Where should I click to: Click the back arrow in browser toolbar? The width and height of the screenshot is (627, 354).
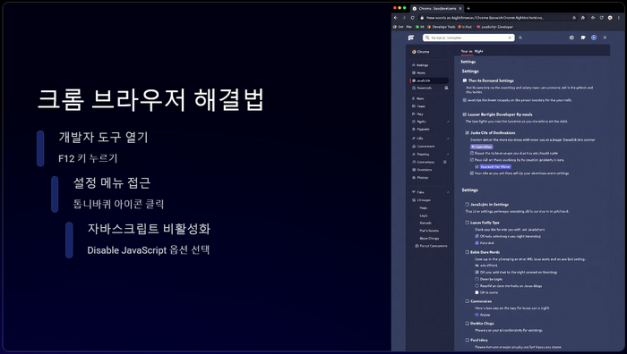pyautogui.click(x=396, y=18)
